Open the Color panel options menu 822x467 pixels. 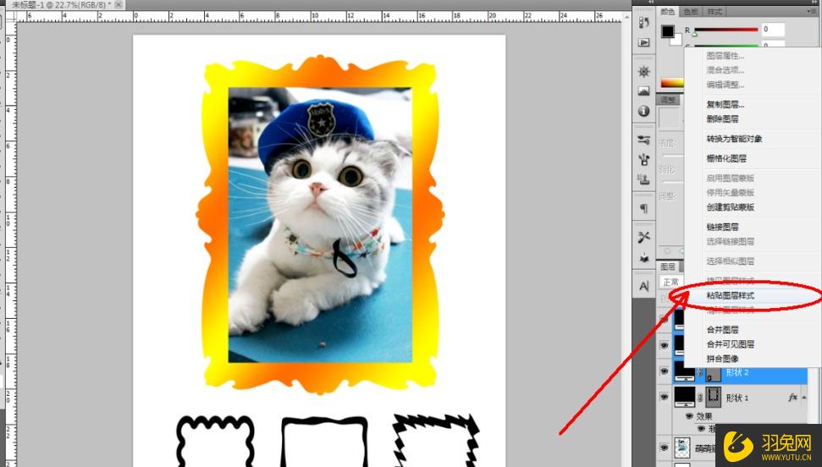tap(811, 12)
